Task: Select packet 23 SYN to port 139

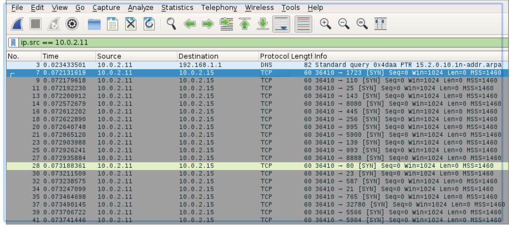Action: (257, 142)
